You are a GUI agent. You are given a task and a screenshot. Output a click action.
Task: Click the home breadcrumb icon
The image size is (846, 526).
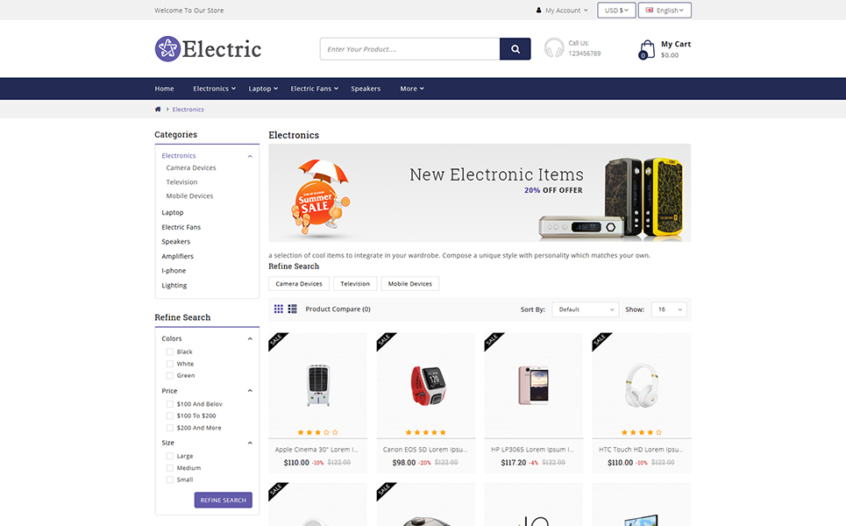pyautogui.click(x=158, y=109)
